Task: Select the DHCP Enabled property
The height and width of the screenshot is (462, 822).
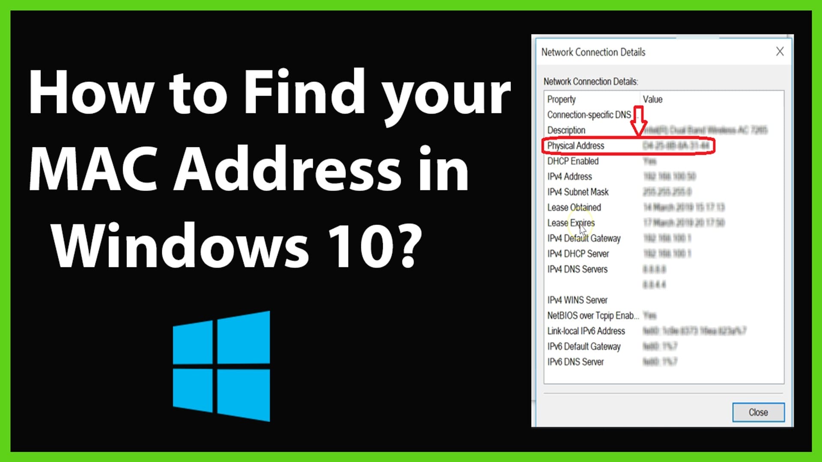Action: [x=573, y=161]
